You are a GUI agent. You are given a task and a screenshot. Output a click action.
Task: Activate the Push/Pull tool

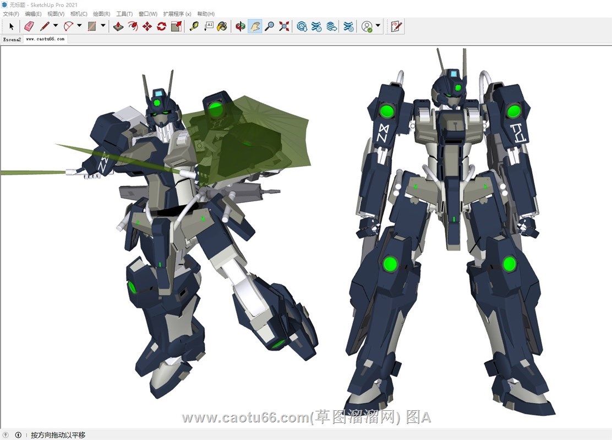tap(118, 26)
